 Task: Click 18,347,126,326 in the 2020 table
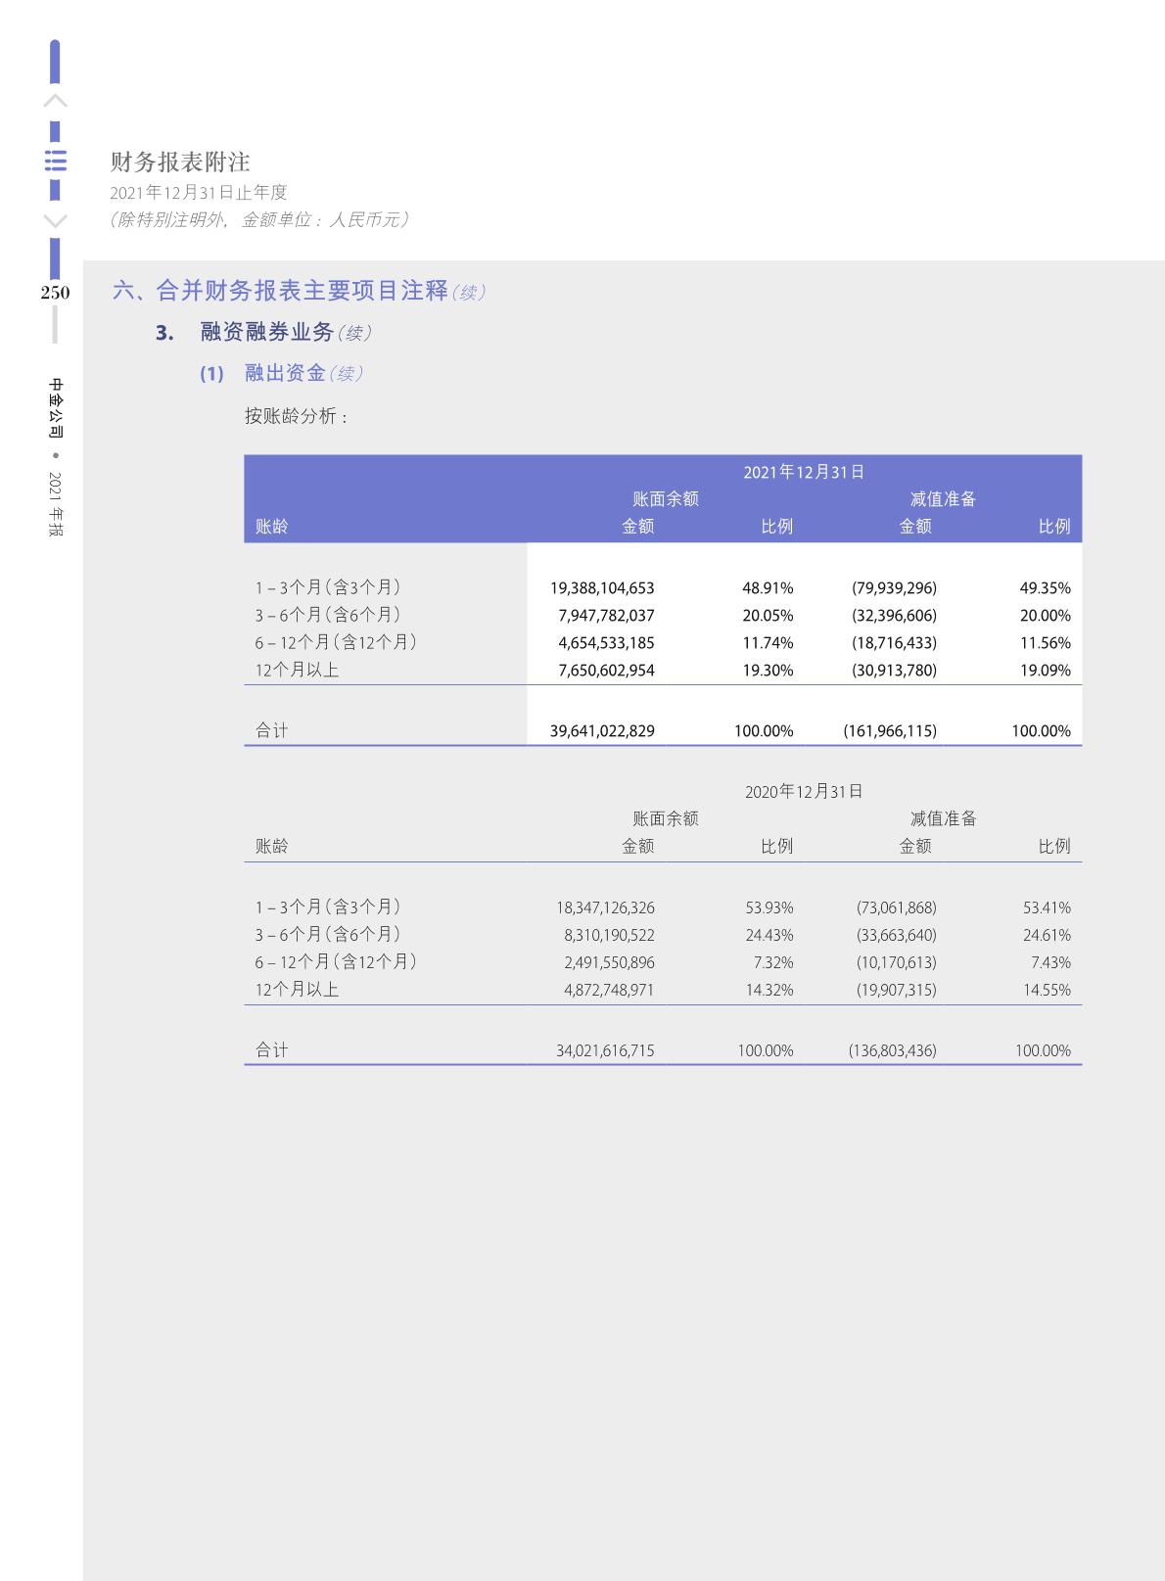pos(605,907)
